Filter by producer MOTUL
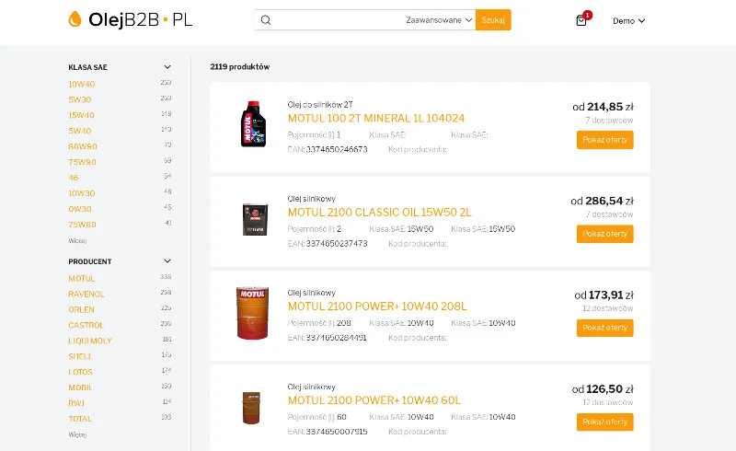Viewport: 736px width, 451px height. tap(82, 279)
